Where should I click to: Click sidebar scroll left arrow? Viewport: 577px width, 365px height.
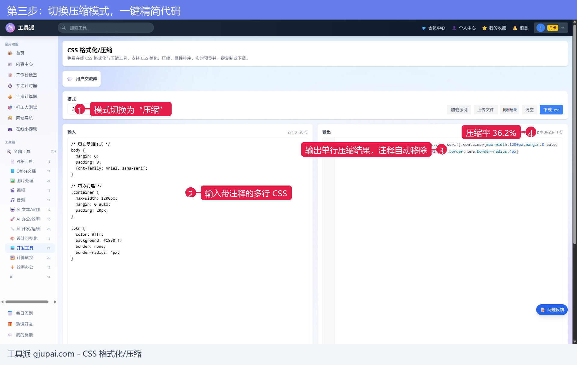pos(2,302)
